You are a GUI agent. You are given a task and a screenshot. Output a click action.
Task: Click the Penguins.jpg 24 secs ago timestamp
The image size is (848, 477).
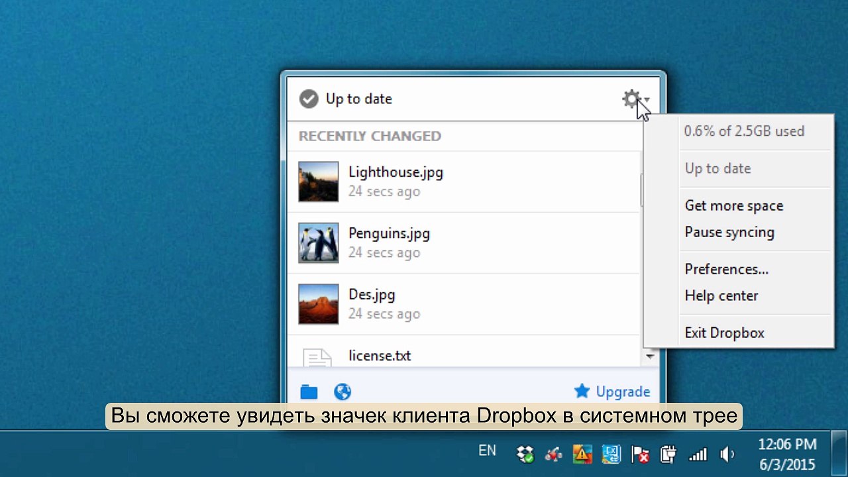(384, 252)
